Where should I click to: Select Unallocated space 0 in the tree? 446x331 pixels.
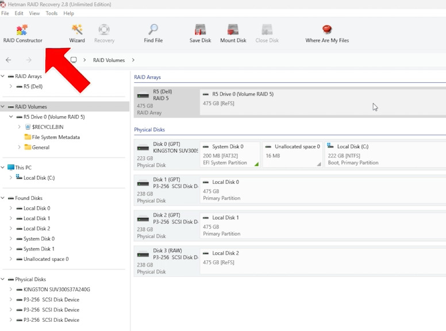click(46, 259)
